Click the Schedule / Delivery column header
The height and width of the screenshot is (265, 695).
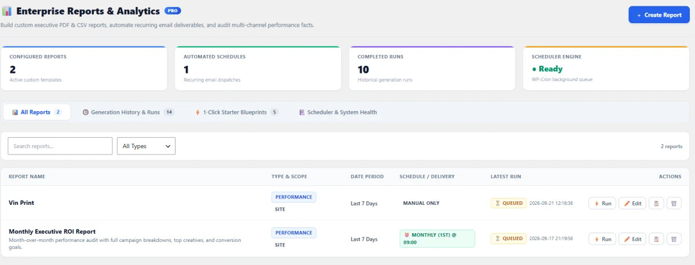427,176
